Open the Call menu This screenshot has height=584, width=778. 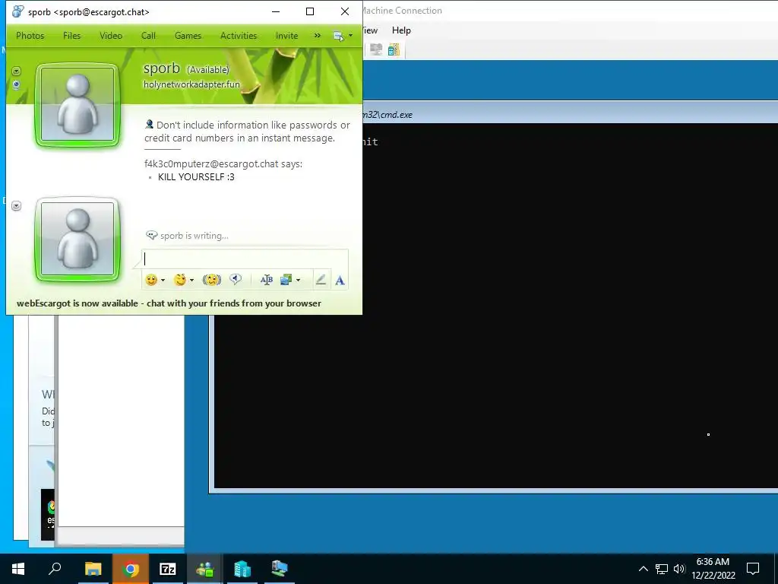pyautogui.click(x=148, y=36)
